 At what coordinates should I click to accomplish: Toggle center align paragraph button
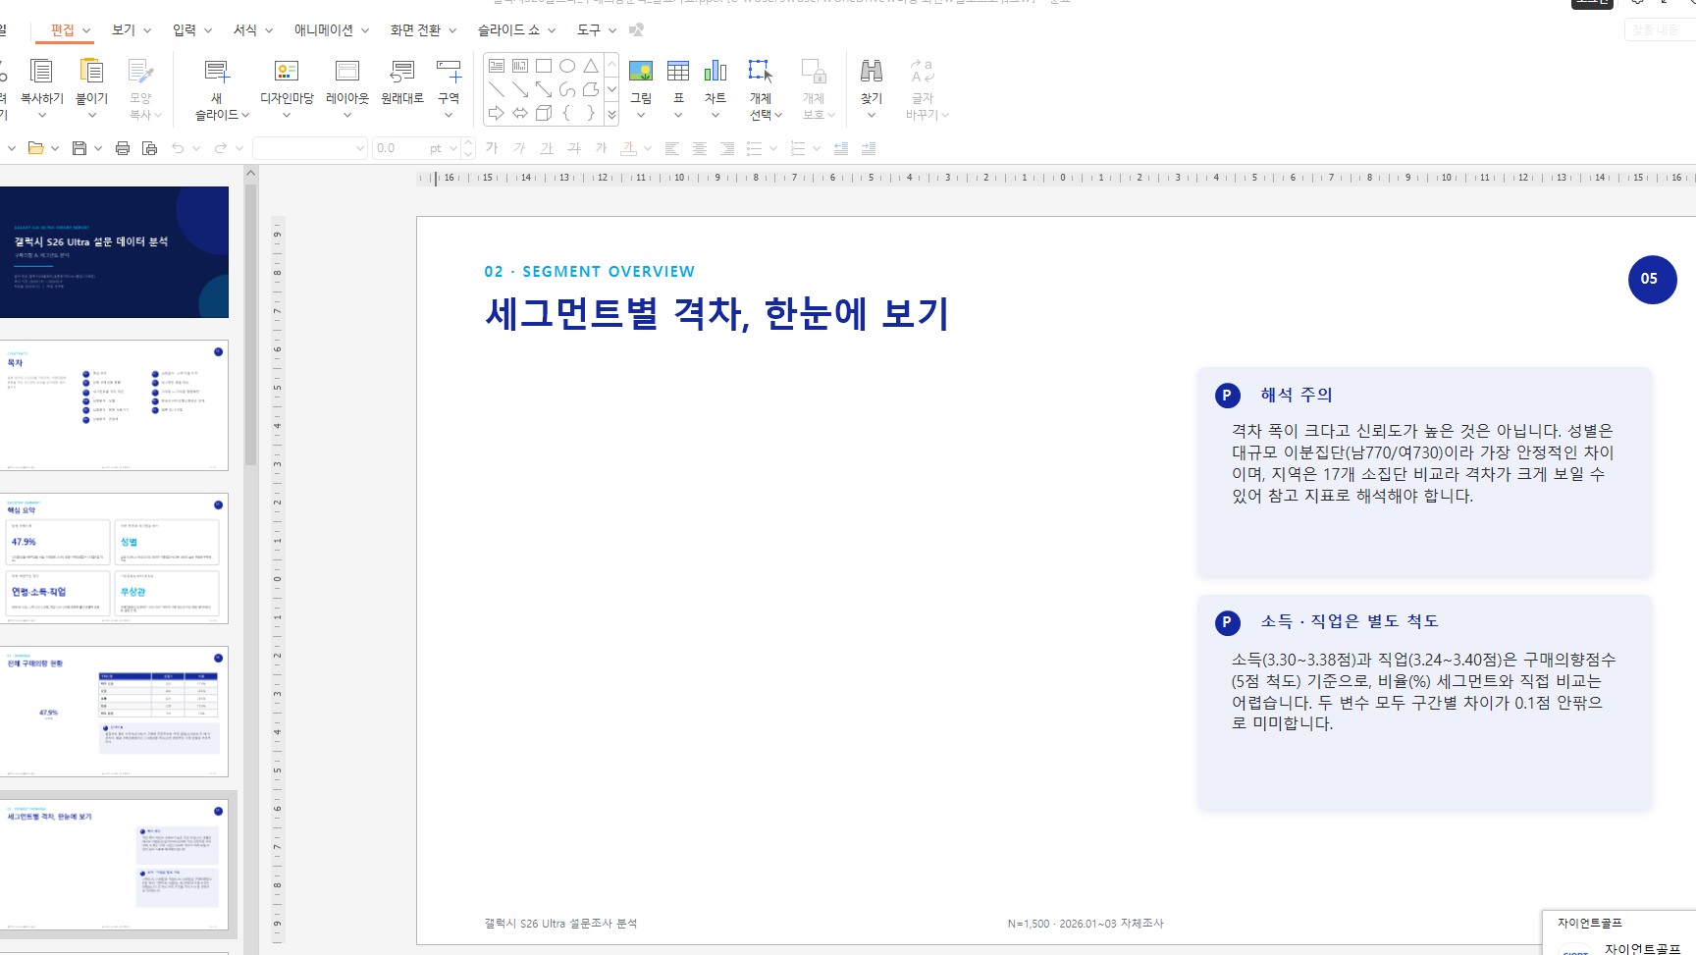point(700,148)
